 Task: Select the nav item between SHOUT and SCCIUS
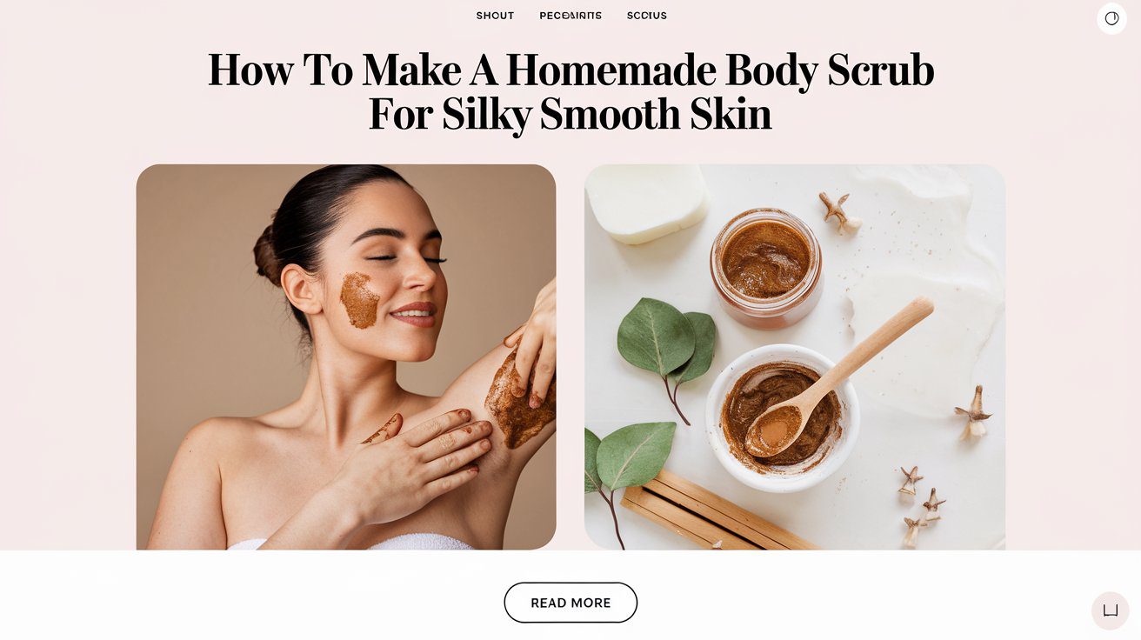click(x=570, y=16)
